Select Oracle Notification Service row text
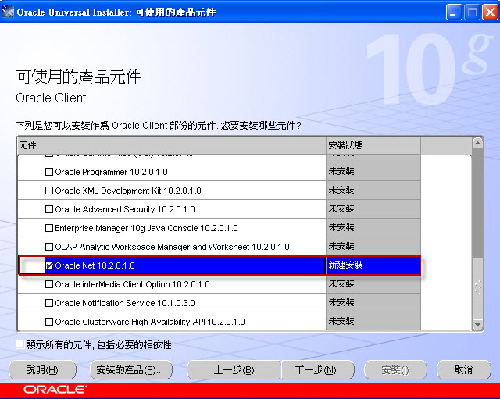This screenshot has height=399, width=500. 125,304
